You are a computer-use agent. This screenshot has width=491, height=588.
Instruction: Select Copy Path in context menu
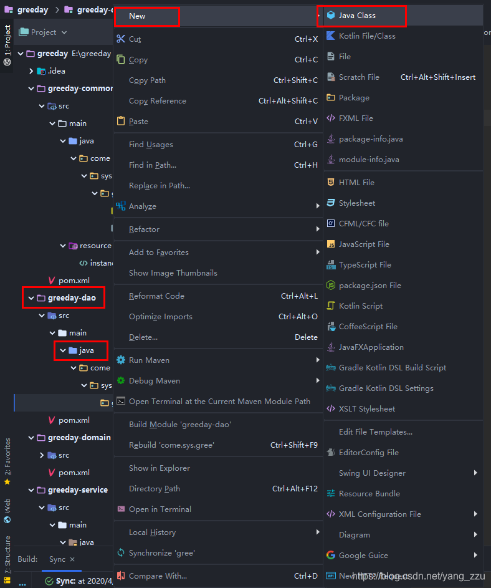point(218,80)
